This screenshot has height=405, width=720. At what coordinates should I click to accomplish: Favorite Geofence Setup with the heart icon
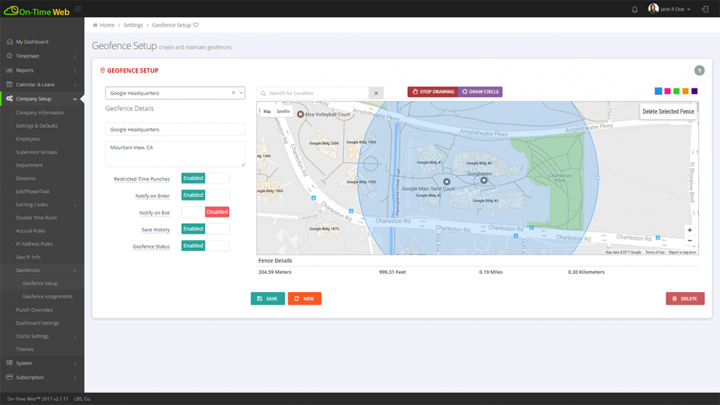pos(196,25)
